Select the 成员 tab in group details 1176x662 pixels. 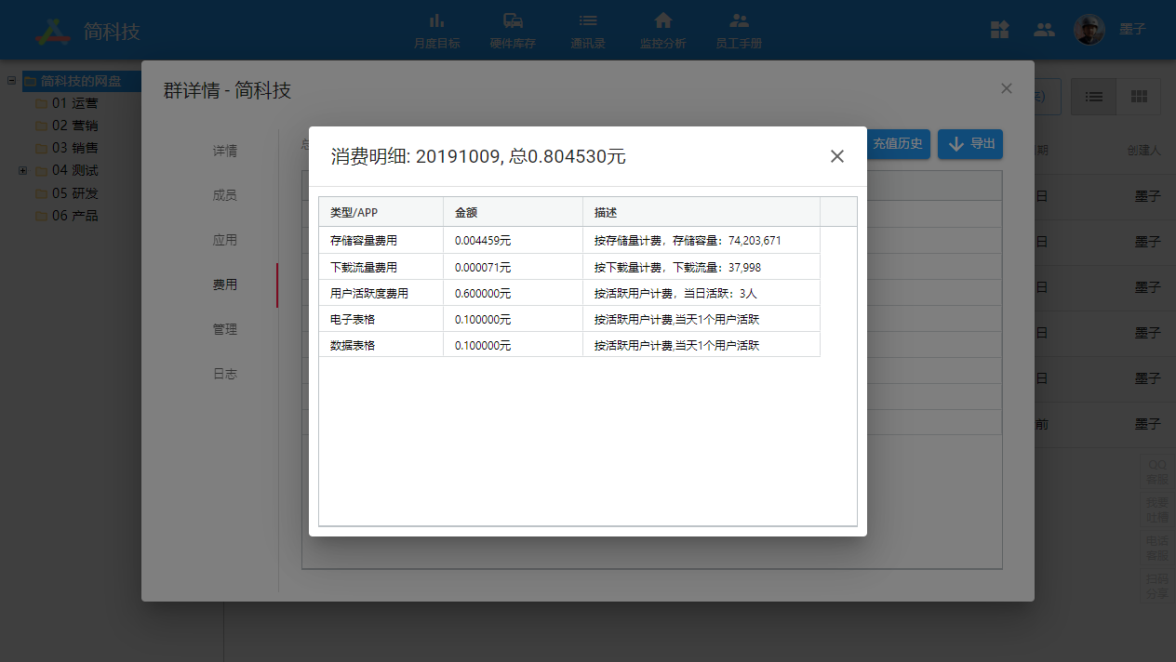click(x=224, y=195)
